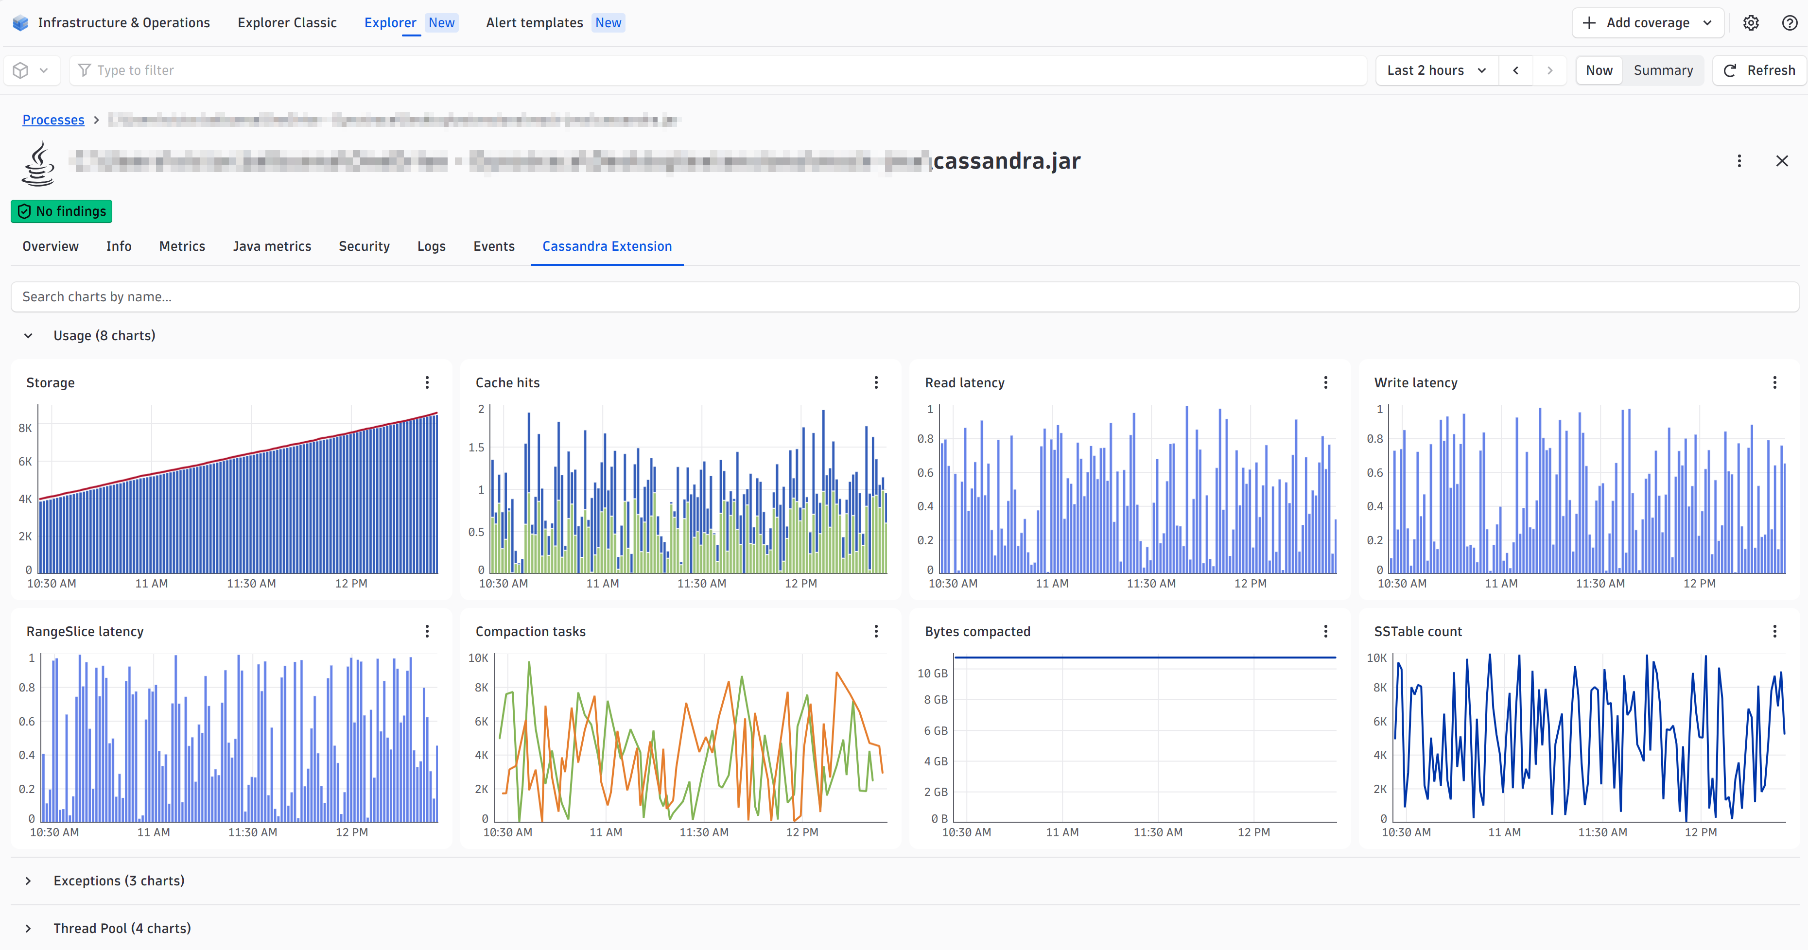Viewport: 1808px width, 950px height.
Task: Open SSTable count chart kebab menu
Action: 1775,631
